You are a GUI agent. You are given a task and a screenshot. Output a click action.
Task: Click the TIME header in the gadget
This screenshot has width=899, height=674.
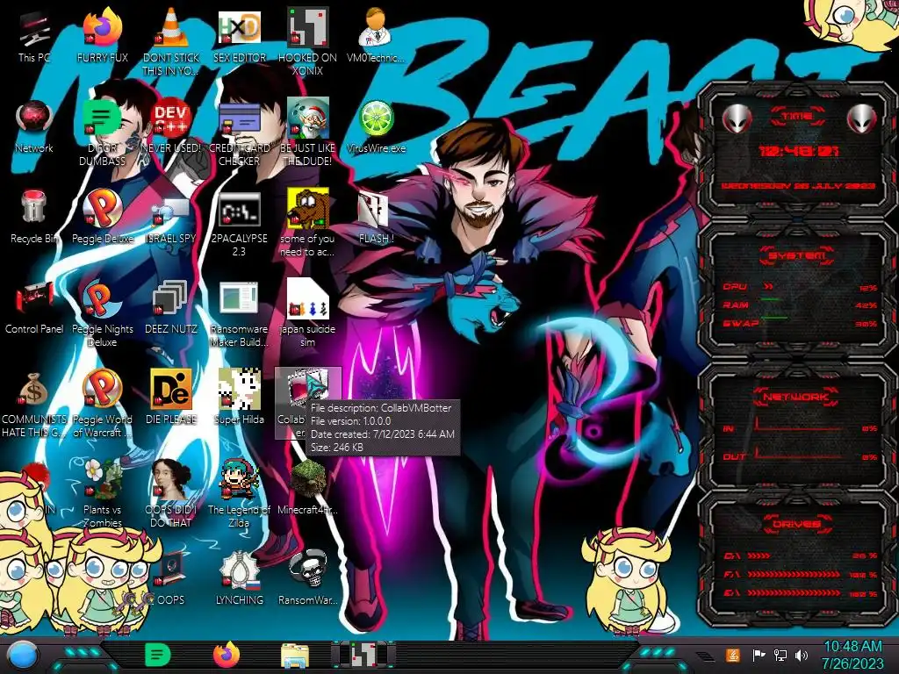pyautogui.click(x=797, y=117)
